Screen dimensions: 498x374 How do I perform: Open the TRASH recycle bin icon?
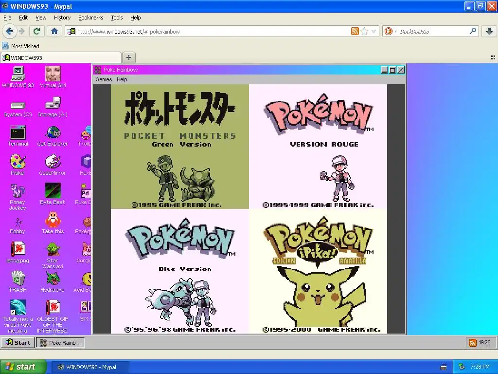(x=18, y=282)
